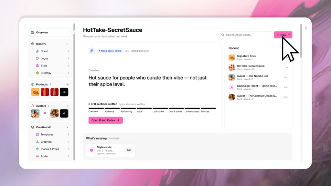Click the Places & Props pin icon

[x=37, y=149]
